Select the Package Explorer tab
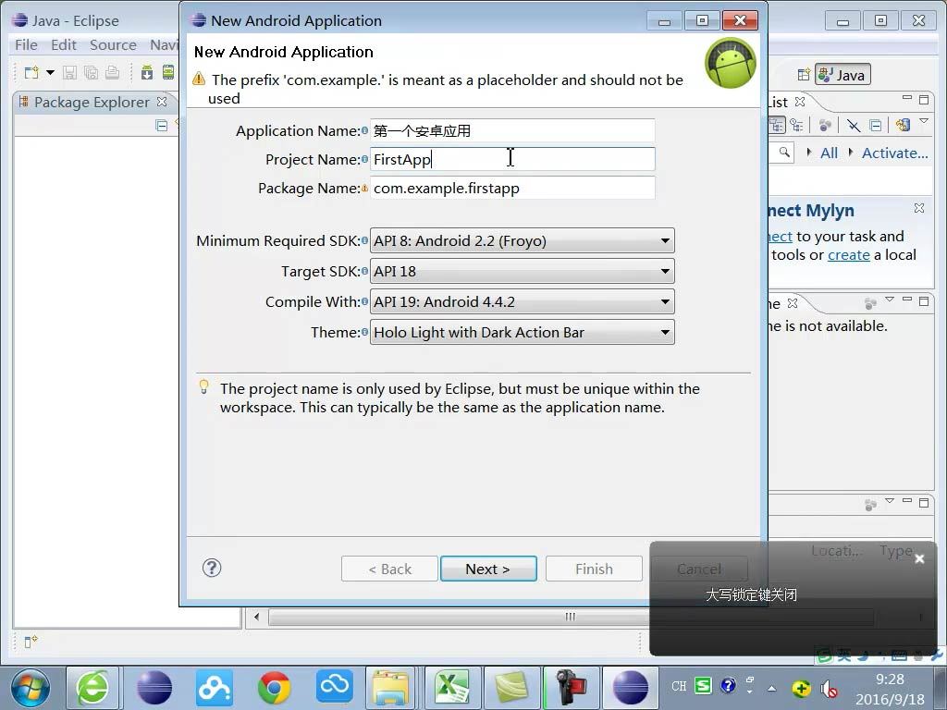947x710 pixels. point(92,102)
